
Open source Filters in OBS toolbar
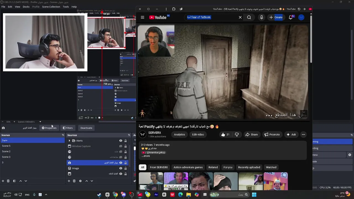coord(67,128)
